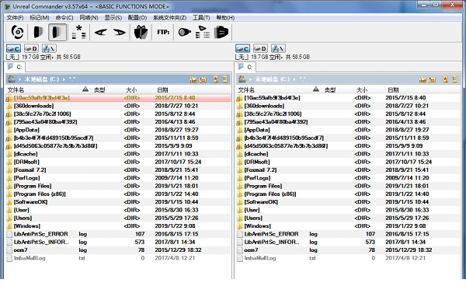Select drive C in the left panel

click(13, 48)
